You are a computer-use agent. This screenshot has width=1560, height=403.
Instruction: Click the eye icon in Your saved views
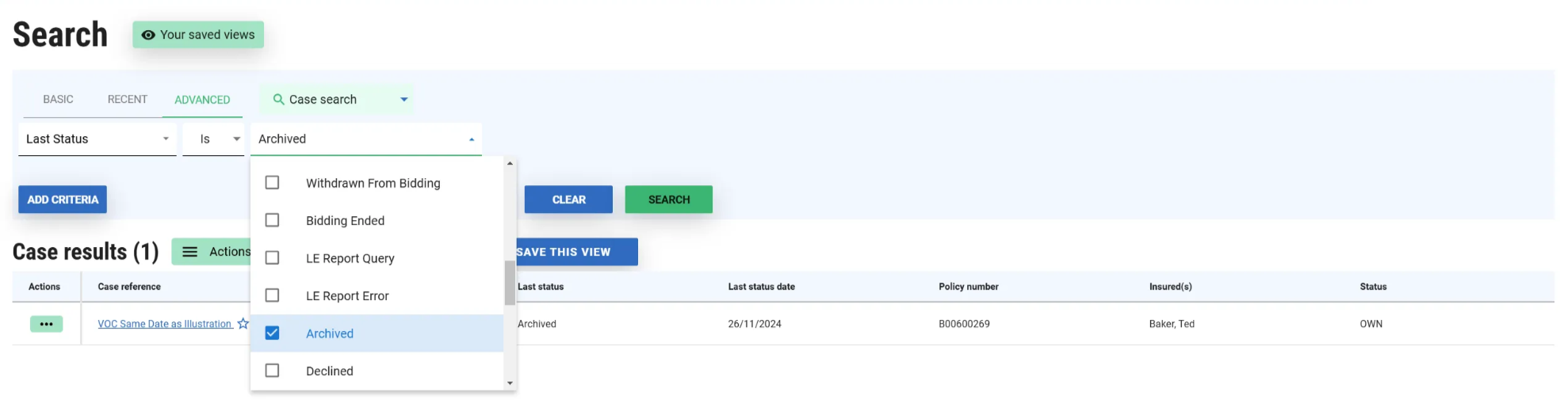tap(147, 35)
